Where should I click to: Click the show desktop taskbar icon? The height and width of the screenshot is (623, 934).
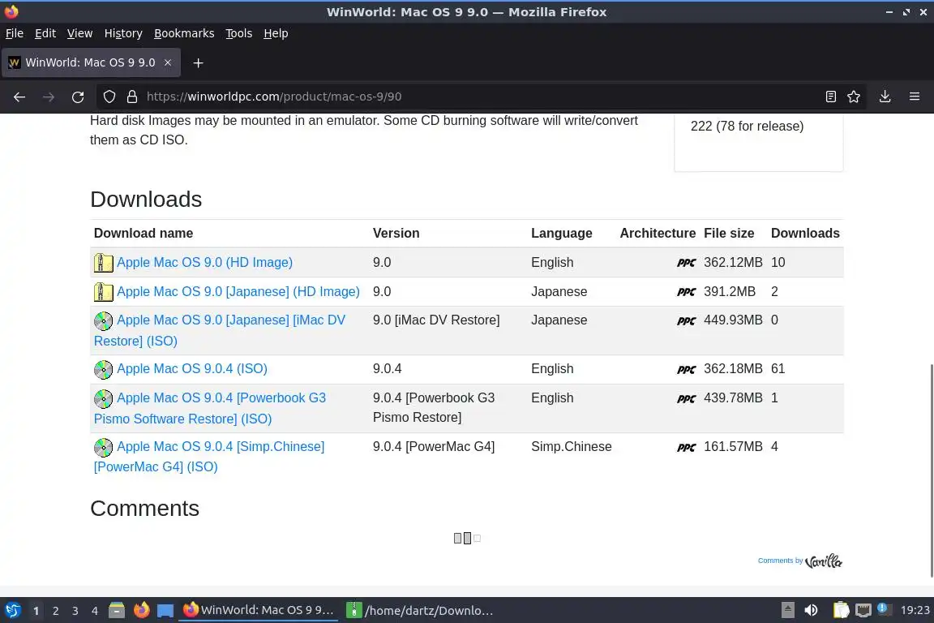tap(165, 611)
